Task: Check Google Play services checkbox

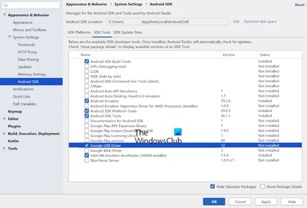Action: point(87,141)
